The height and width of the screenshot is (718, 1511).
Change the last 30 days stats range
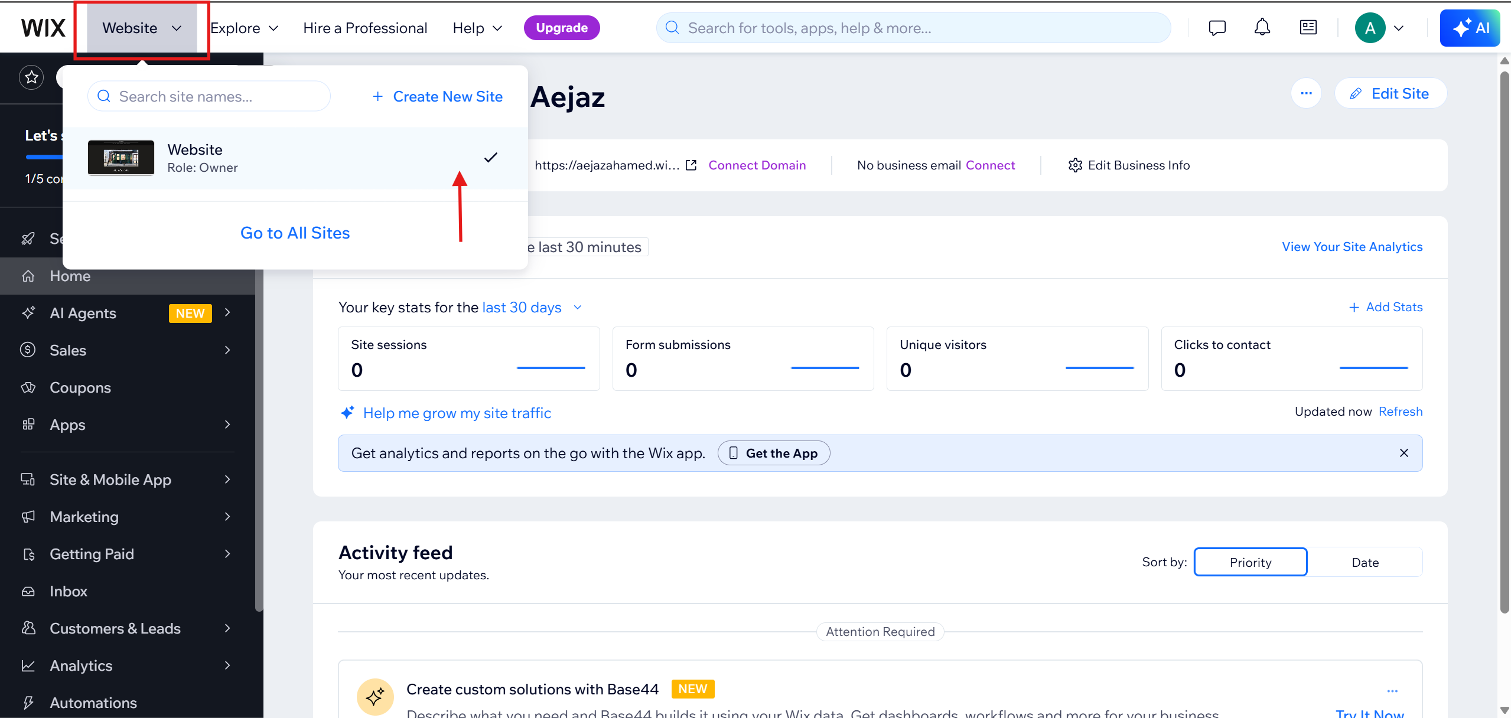[x=532, y=307]
